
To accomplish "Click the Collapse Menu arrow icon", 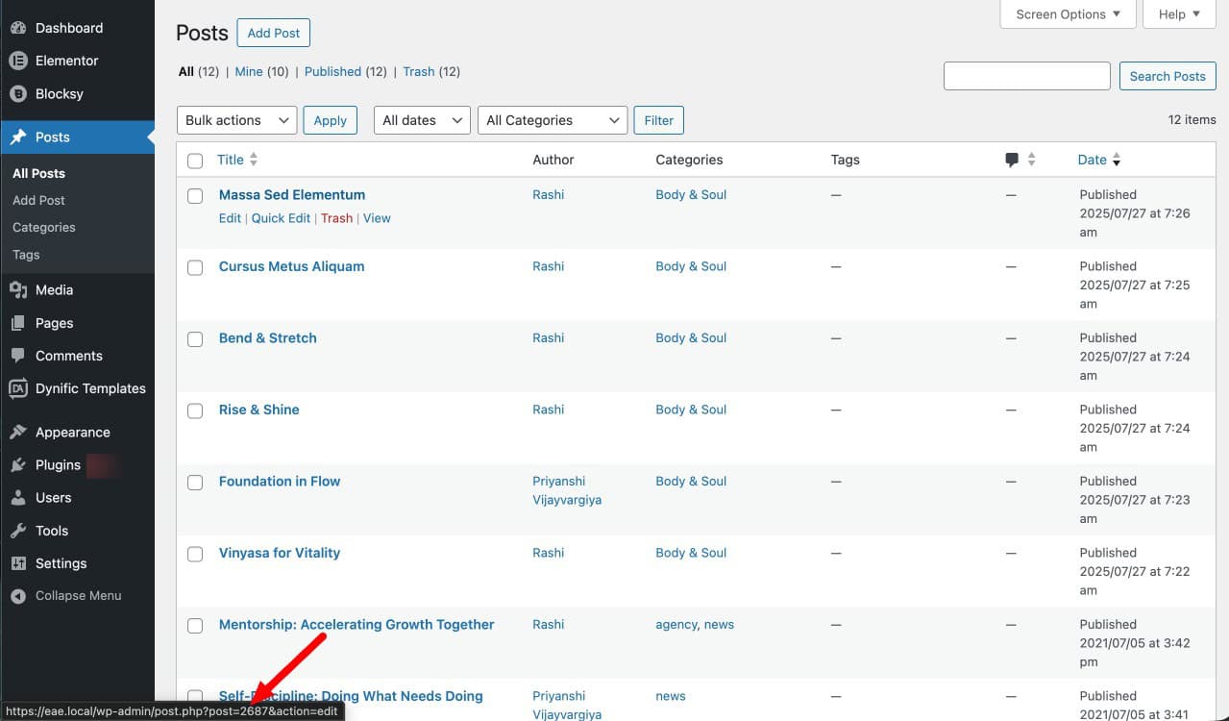I will [x=18, y=596].
